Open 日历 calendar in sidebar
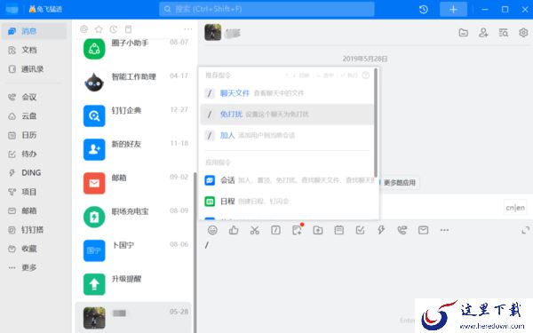 [x=34, y=135]
